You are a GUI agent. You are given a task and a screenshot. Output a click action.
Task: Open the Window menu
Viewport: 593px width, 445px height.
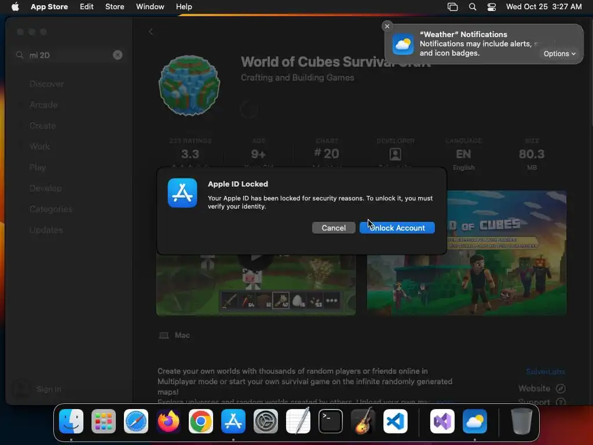pos(150,7)
